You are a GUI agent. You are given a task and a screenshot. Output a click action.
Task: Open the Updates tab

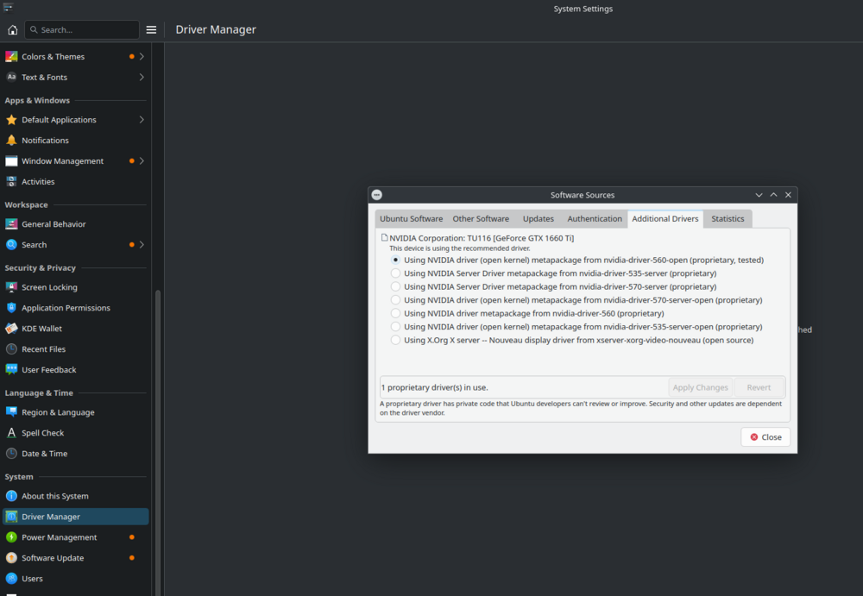[x=539, y=218]
